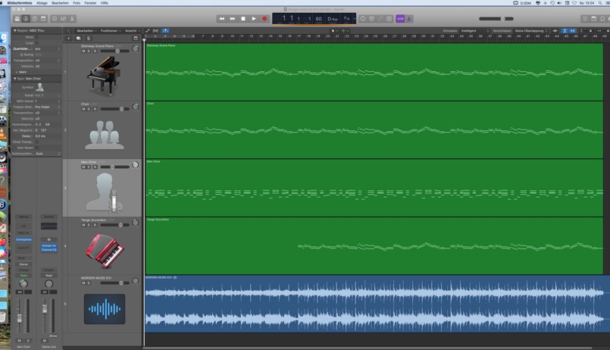The height and width of the screenshot is (350, 610).
Task: Toggle the Flex show/hide button
Action: pos(155,31)
